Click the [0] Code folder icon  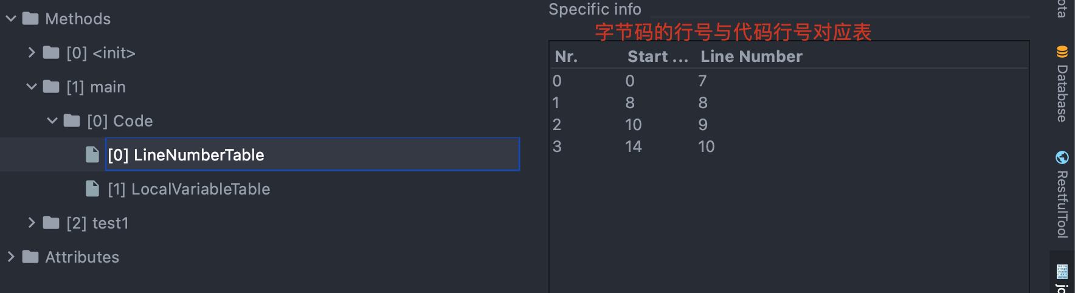click(x=72, y=121)
